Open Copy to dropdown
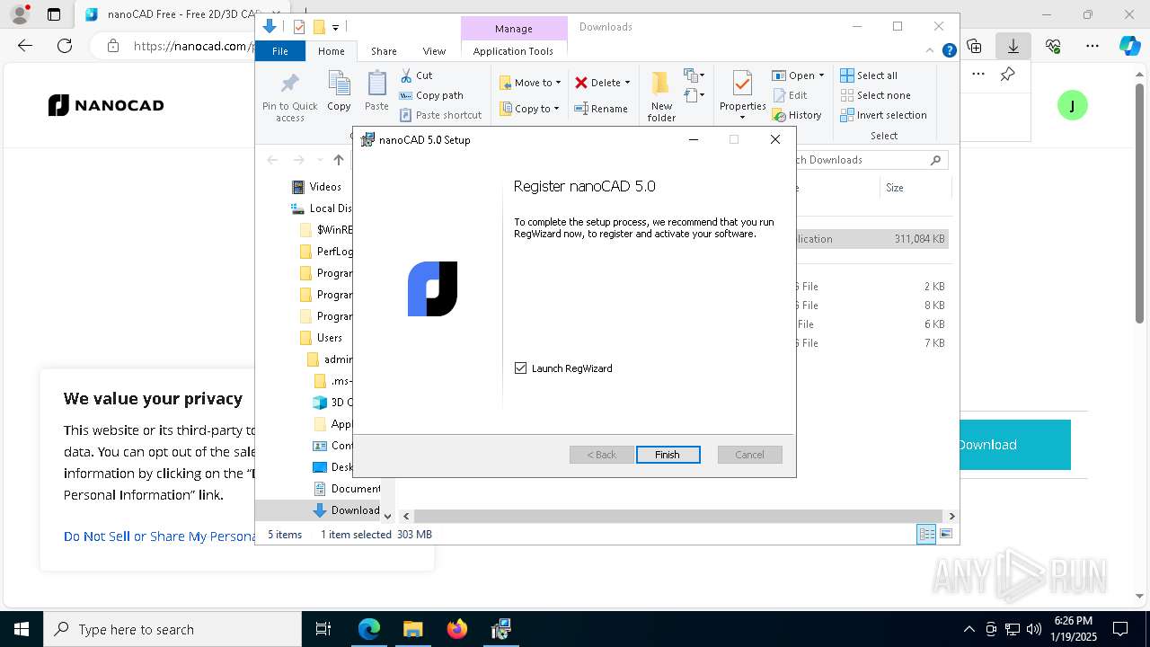 [x=529, y=109]
